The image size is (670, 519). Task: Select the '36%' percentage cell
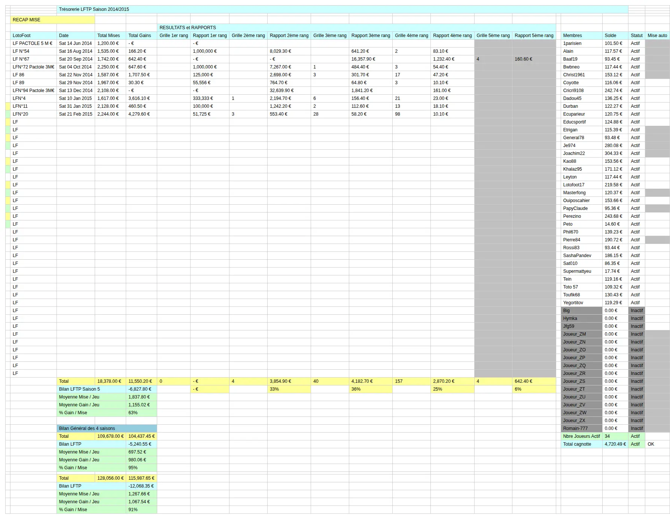tap(371, 389)
